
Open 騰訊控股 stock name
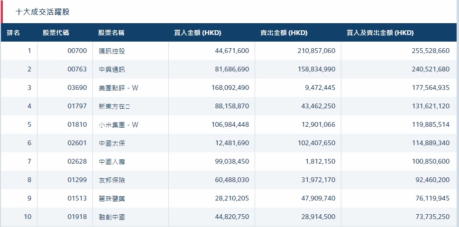pos(112,51)
